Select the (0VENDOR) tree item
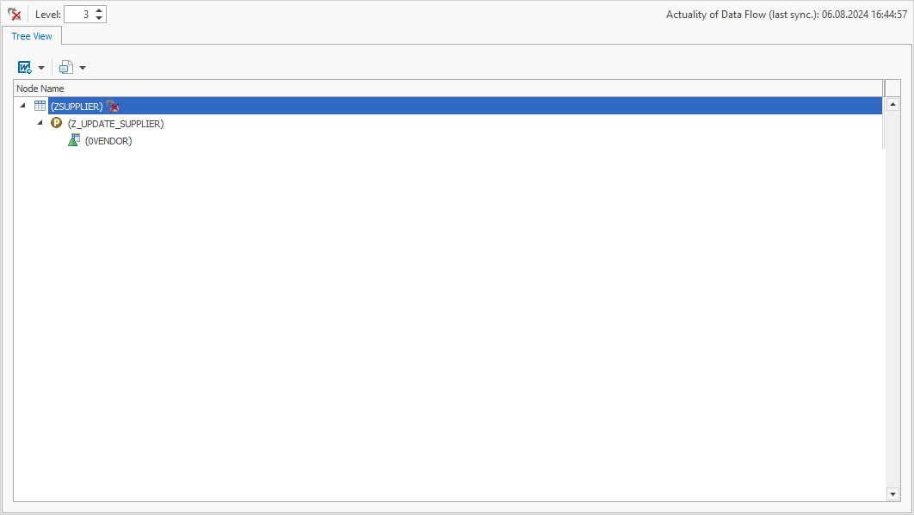 click(108, 140)
